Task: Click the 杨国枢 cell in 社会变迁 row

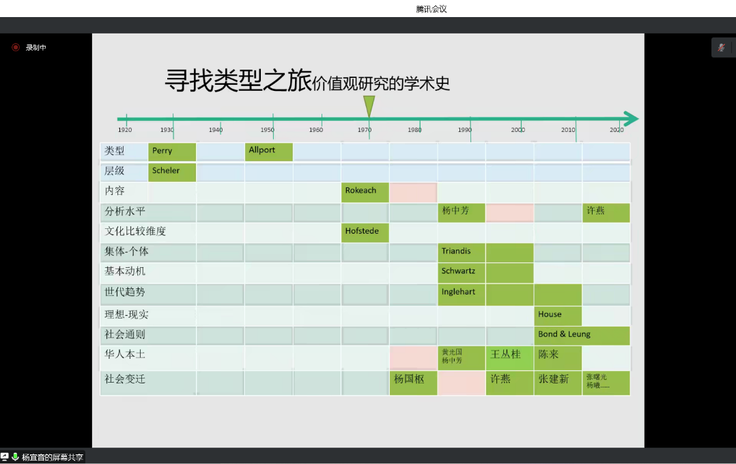Action: tap(413, 380)
